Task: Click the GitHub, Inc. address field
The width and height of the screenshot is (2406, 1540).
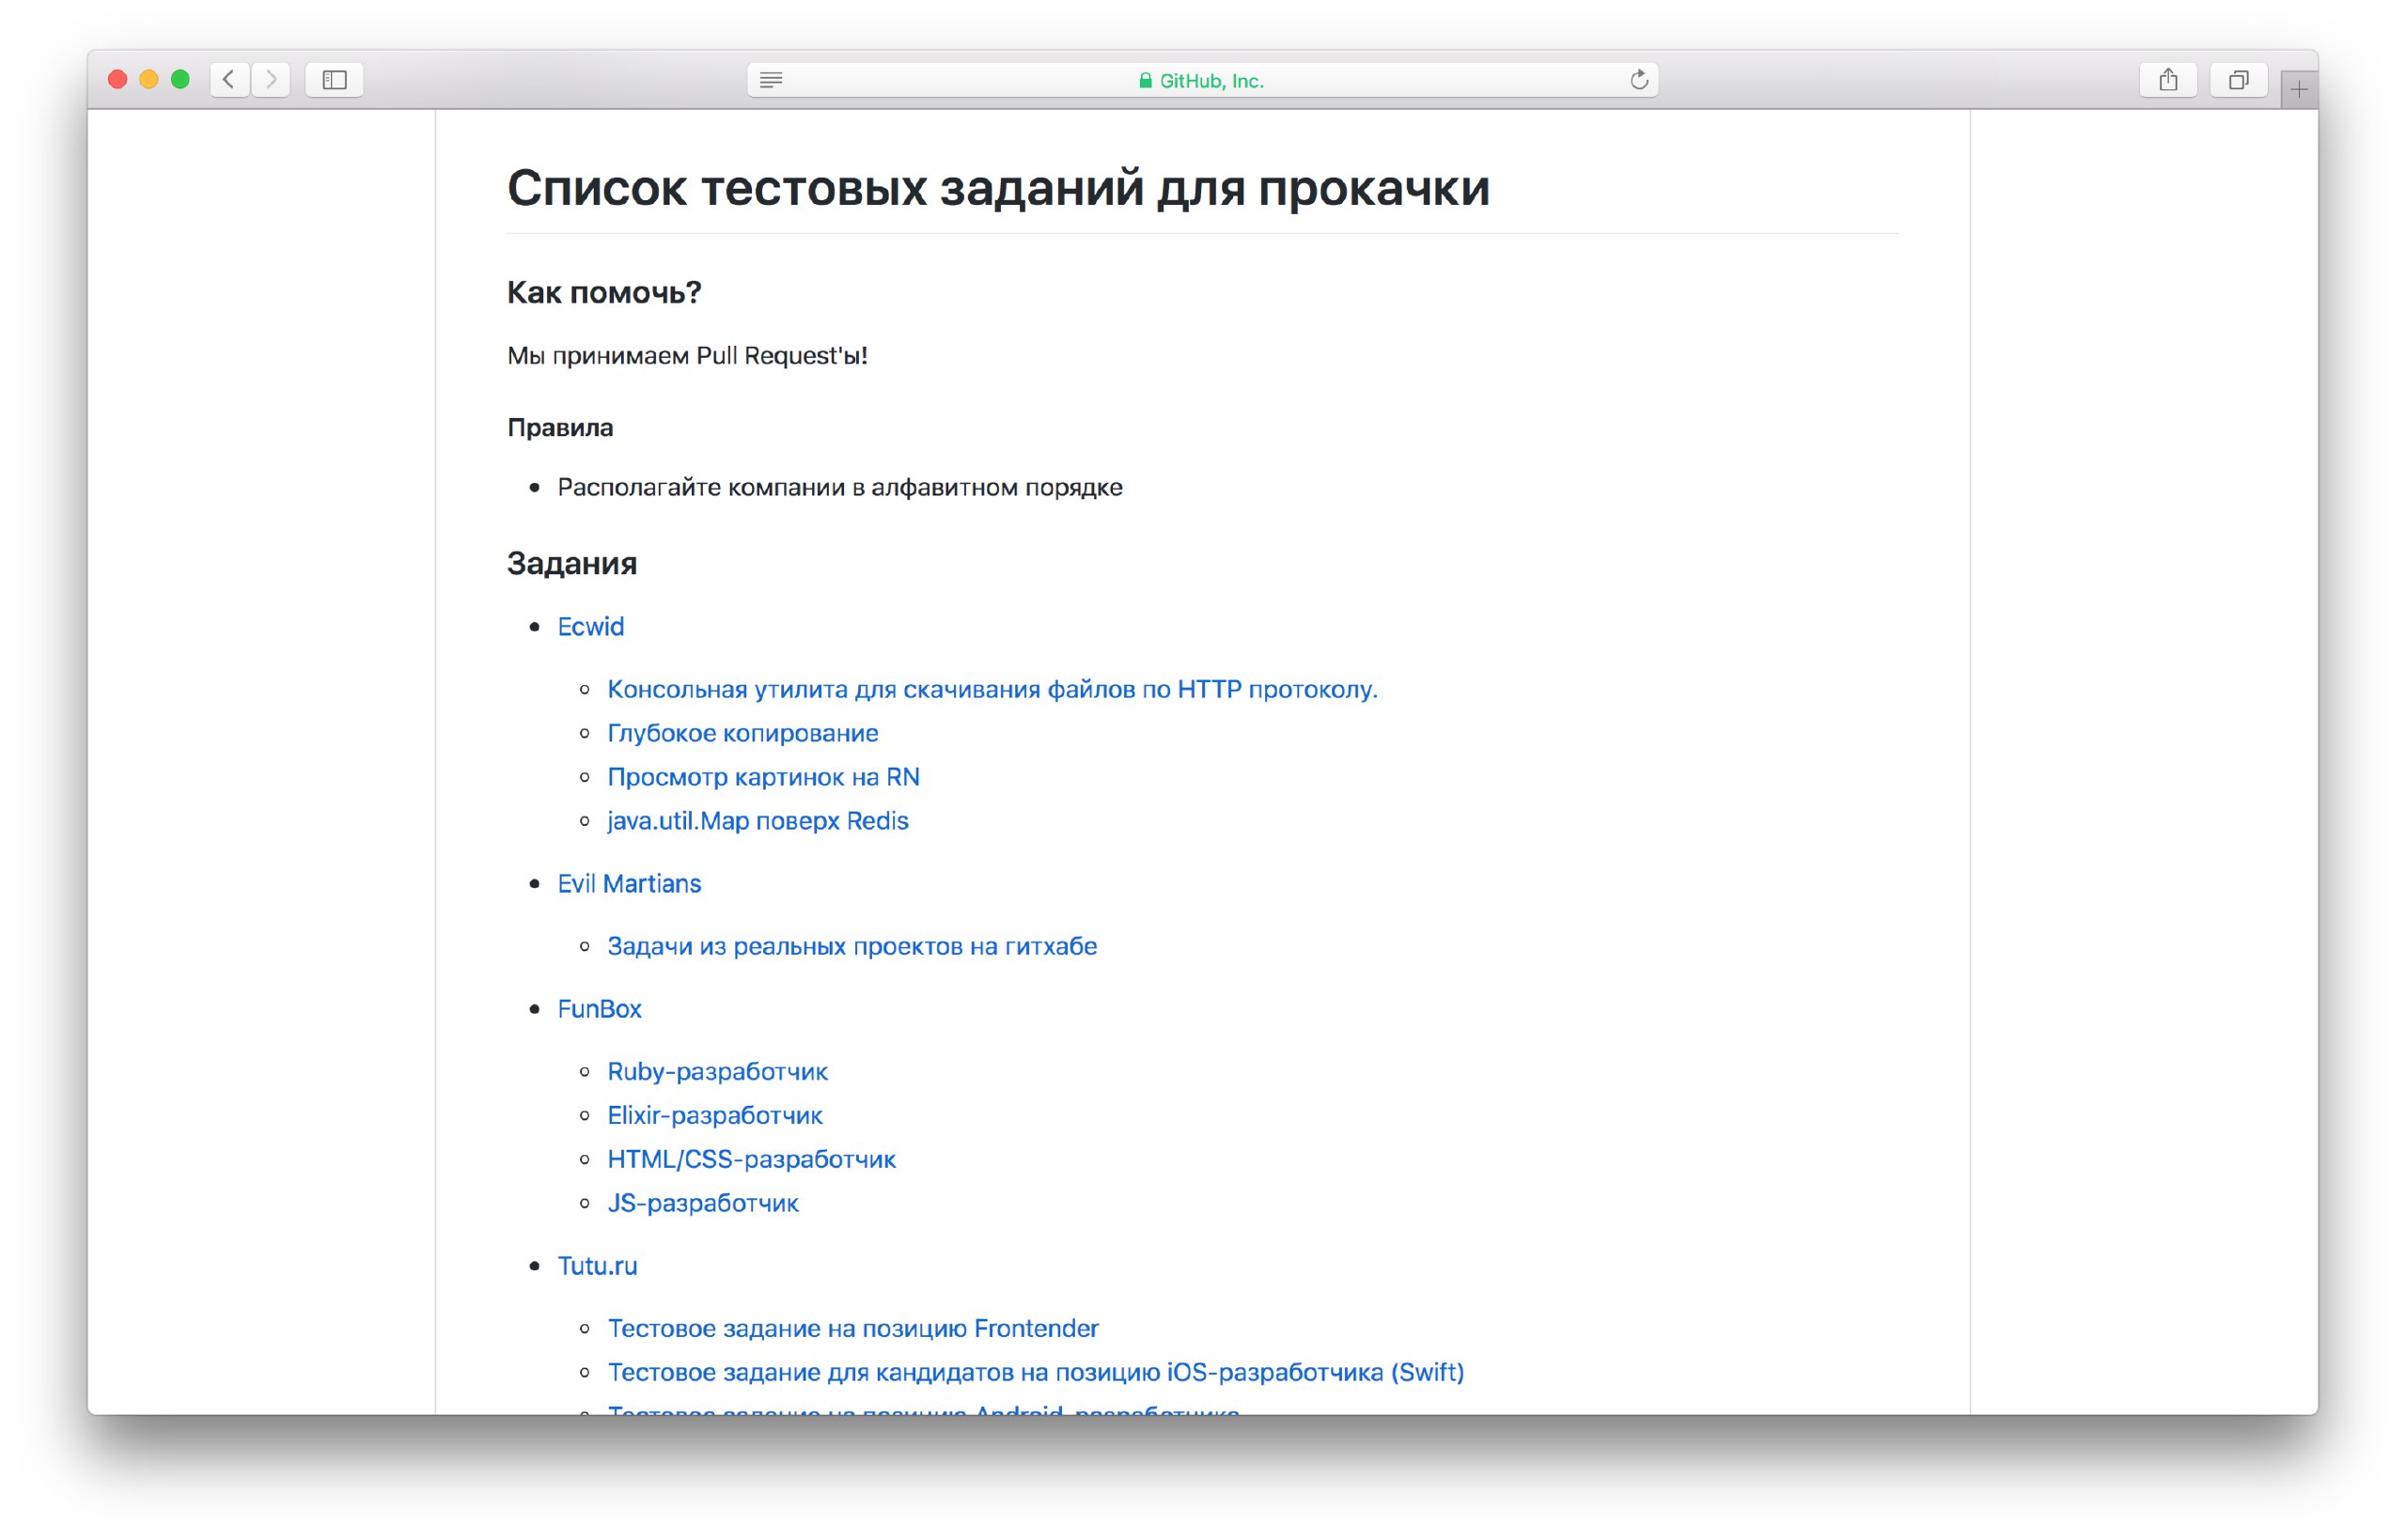Action: 1202,80
